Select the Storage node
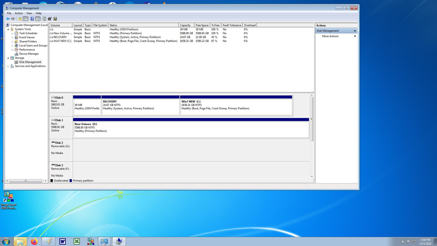This screenshot has height=246, width=437. tap(19, 58)
